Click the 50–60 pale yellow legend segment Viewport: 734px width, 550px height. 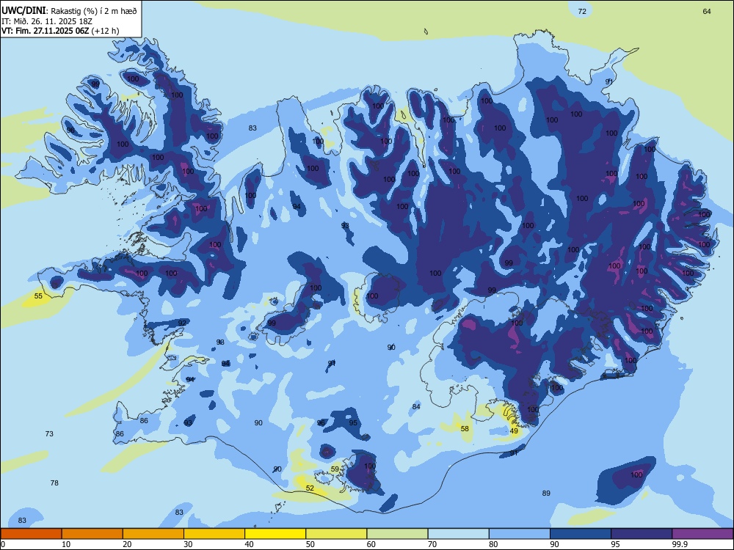(337, 534)
